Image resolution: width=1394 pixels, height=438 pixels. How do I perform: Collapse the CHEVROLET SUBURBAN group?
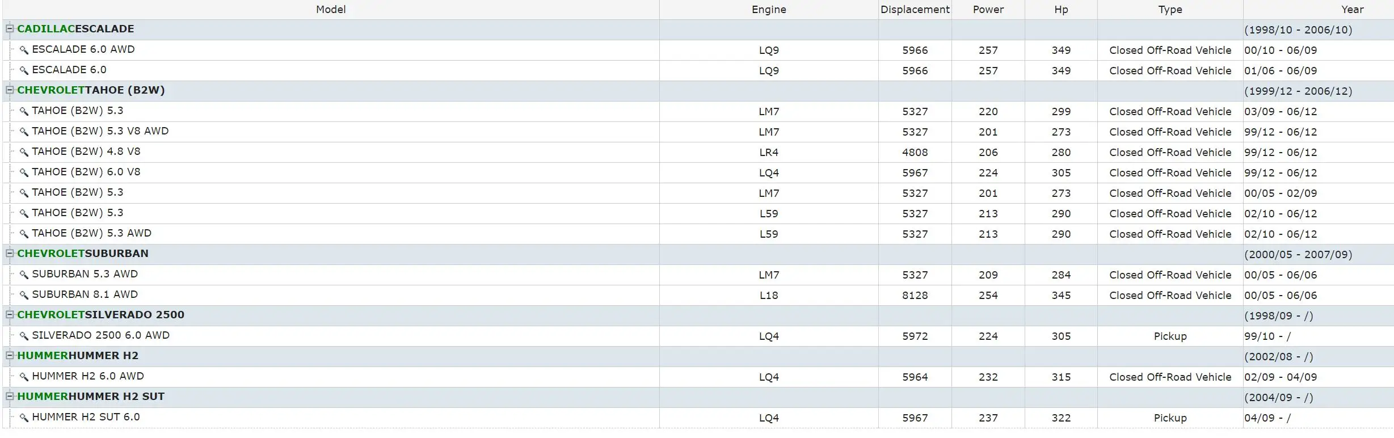[x=10, y=253]
